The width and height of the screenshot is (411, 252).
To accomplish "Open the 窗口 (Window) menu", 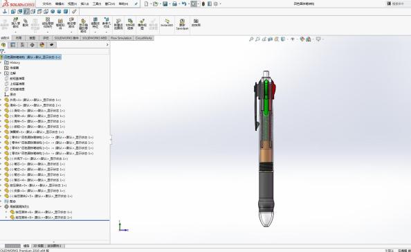I will (110, 3).
